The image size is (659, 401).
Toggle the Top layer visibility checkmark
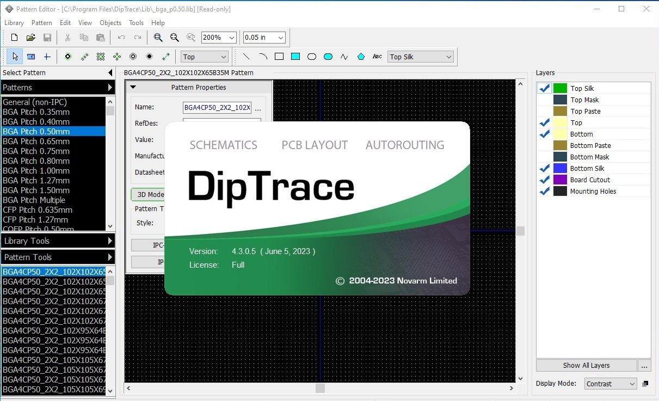[545, 122]
